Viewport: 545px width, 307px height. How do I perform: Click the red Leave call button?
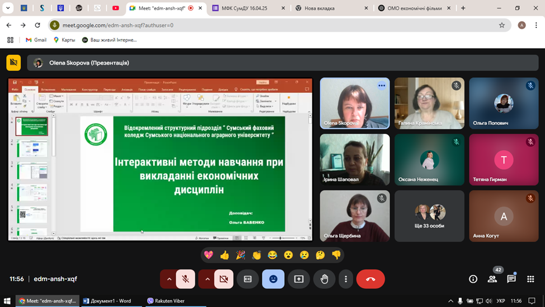click(x=370, y=279)
